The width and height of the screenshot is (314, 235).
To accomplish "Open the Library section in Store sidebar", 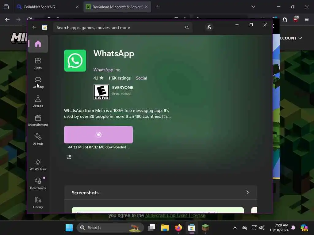I will point(38,203).
